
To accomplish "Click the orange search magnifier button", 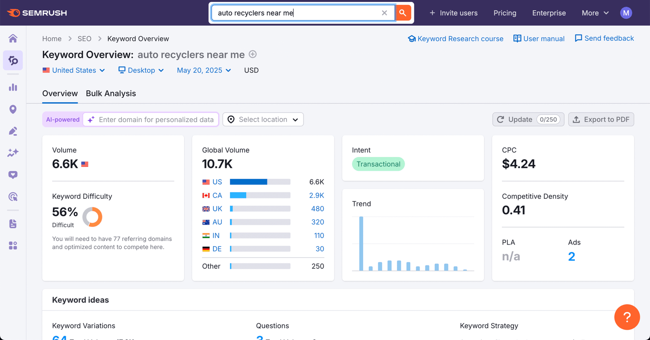I will pos(403,13).
